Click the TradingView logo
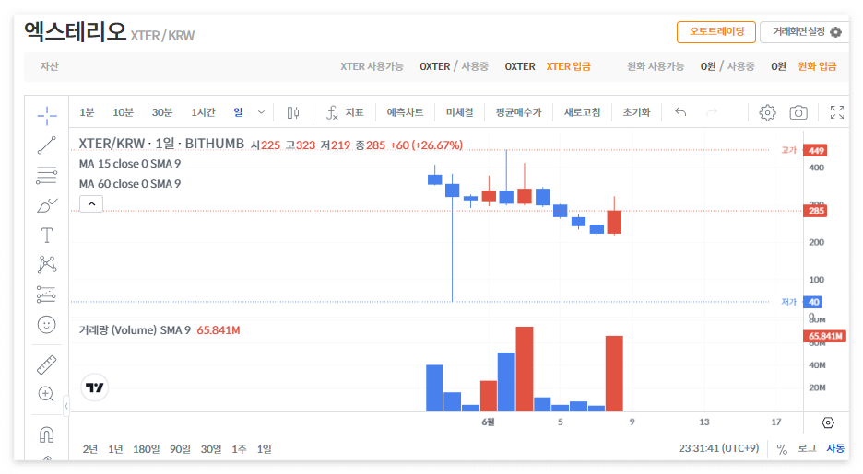The width and height of the screenshot is (863, 474). 95,387
